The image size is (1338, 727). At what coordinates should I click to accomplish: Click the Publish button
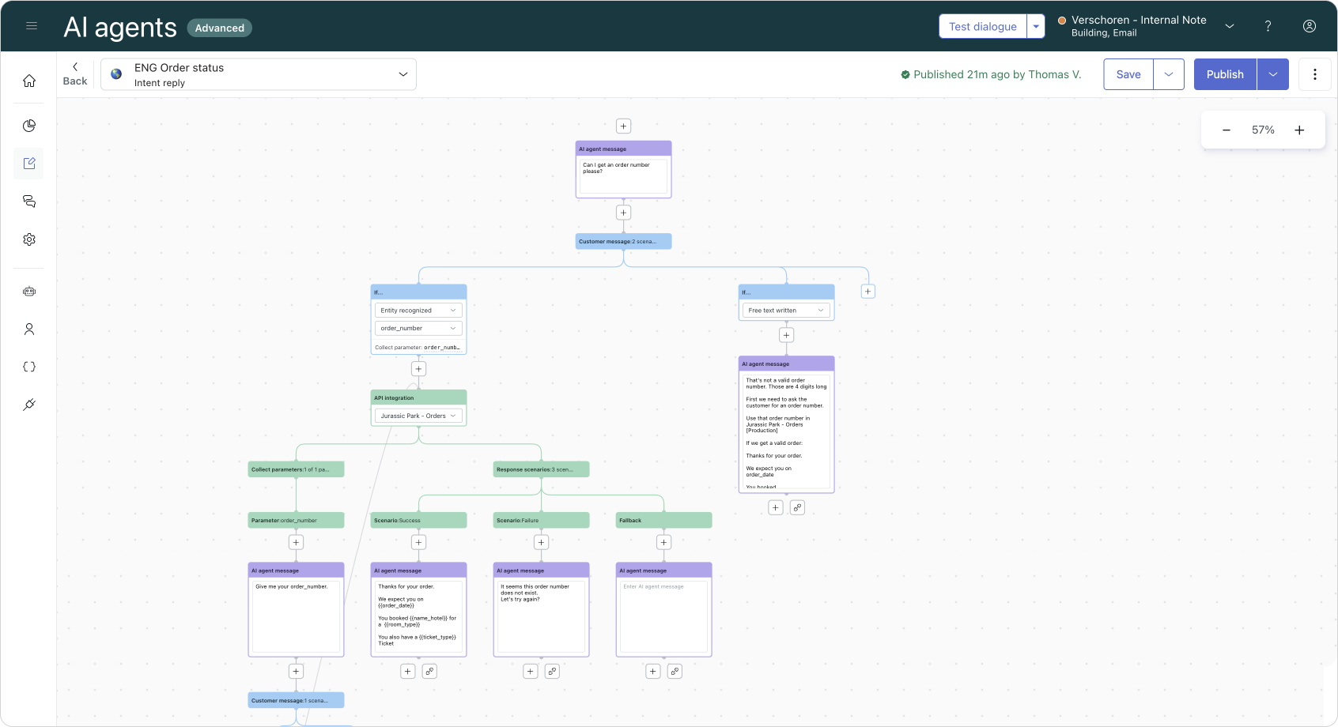1225,74
